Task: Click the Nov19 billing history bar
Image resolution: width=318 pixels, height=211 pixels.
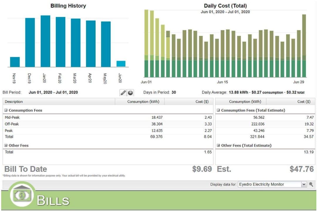Action: click(15, 62)
